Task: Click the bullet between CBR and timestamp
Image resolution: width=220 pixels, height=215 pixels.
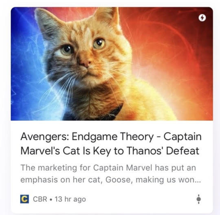Action: [x=51, y=199]
